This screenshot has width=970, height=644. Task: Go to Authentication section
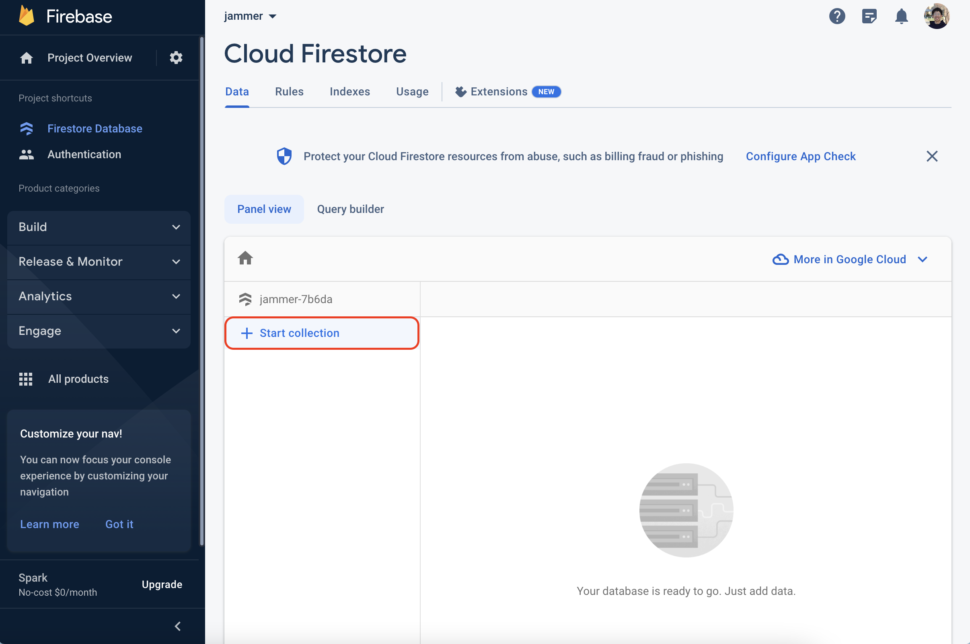pyautogui.click(x=70, y=155)
